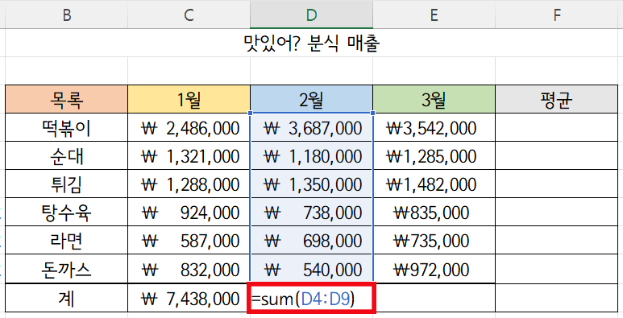The image size is (623, 318).
Task: Click the 돈까스 row label
Action: pos(66,269)
